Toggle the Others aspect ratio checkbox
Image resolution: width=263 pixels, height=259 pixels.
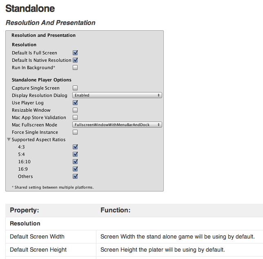(75, 176)
